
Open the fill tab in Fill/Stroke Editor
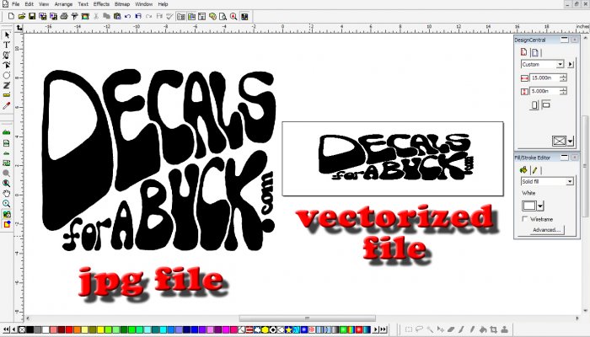coord(523,170)
